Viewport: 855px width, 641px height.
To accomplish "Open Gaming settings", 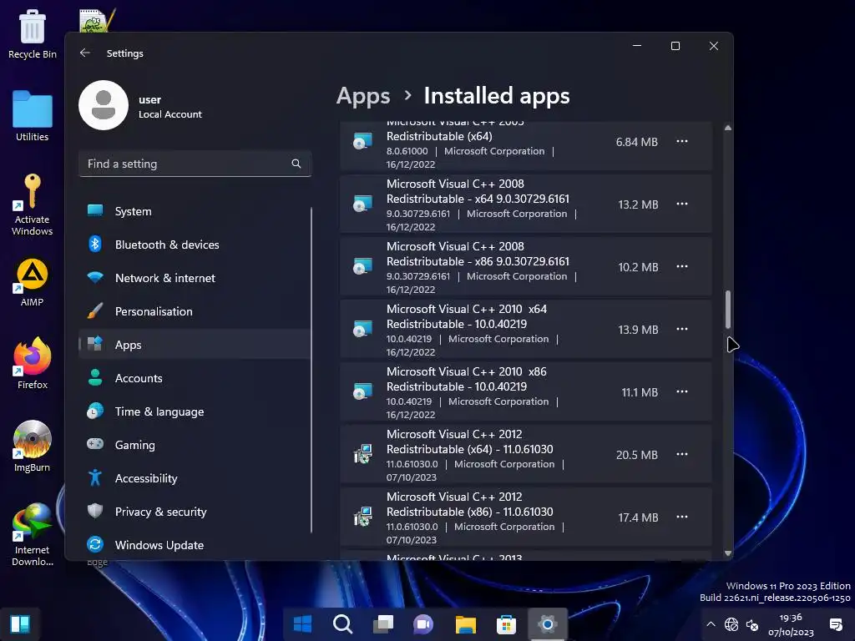I will [x=195, y=445].
